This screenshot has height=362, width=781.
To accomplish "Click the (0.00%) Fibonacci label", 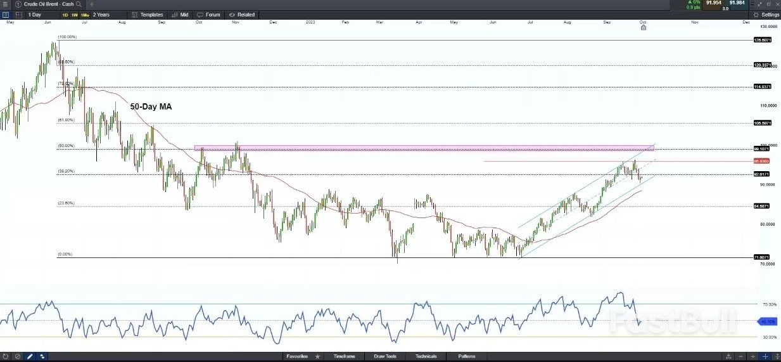I will [65, 254].
